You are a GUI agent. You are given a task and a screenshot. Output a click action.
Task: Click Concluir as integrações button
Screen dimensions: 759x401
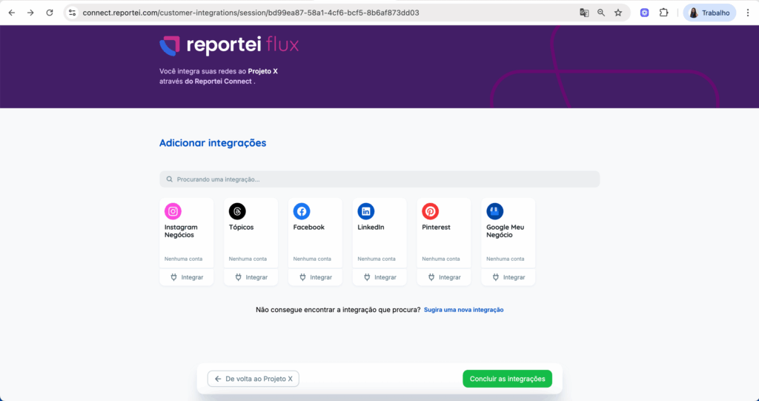(x=507, y=379)
